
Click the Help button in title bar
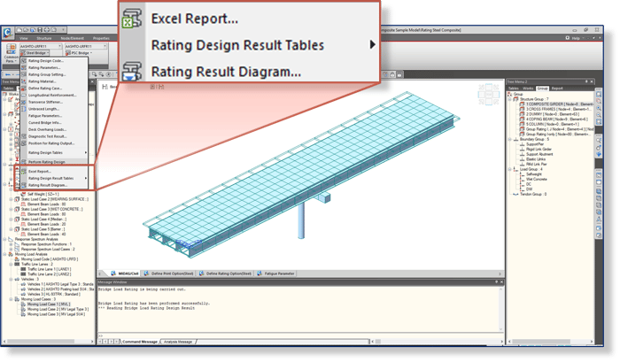[x=574, y=38]
